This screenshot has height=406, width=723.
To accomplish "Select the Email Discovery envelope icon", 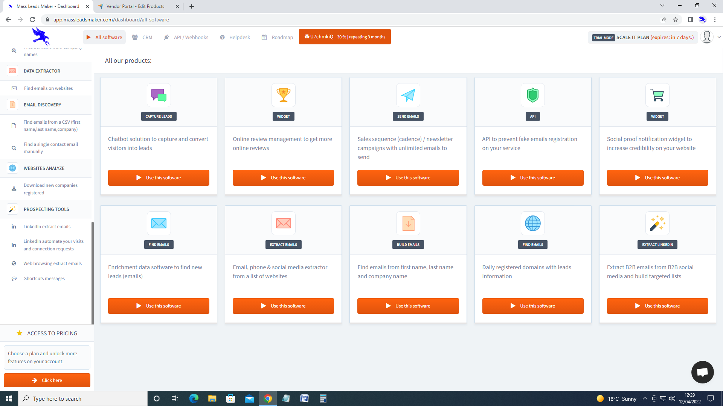I will pyautogui.click(x=12, y=105).
